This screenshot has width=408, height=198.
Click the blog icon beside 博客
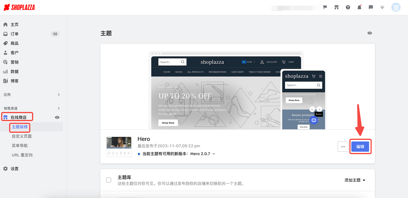[5, 81]
